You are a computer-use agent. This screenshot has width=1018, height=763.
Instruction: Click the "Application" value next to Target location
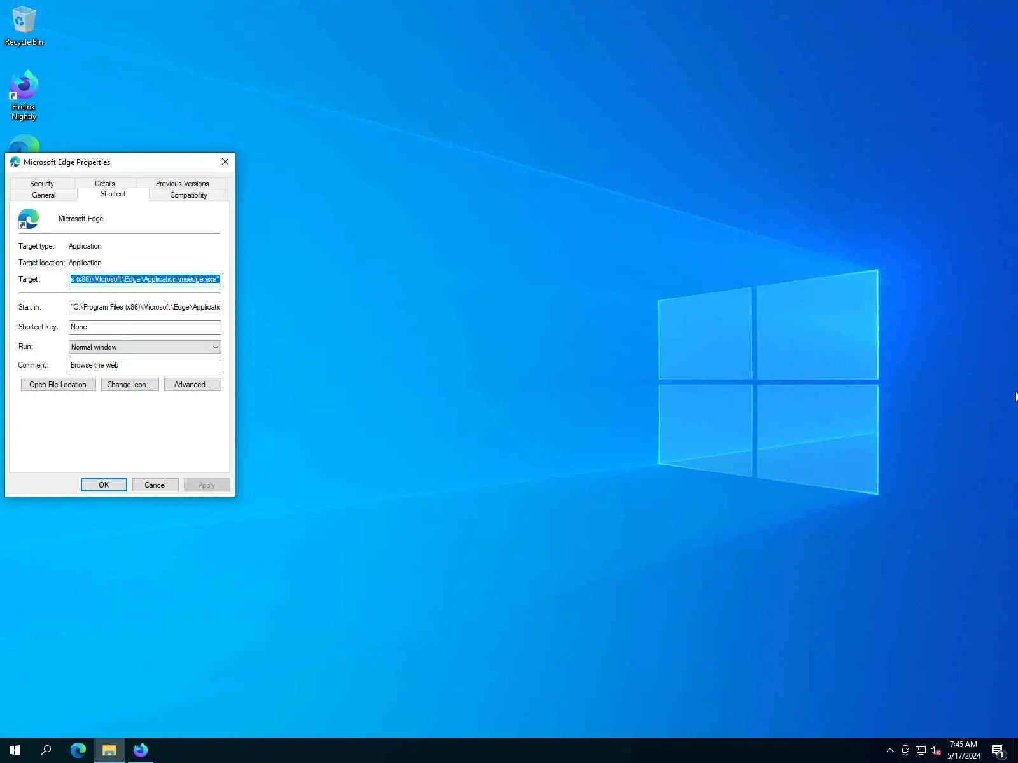(85, 263)
